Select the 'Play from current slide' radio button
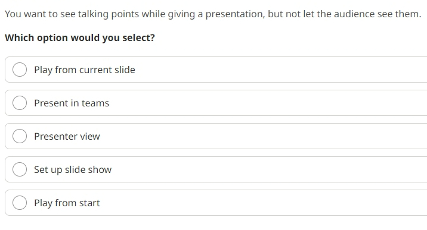427x230 pixels. point(20,70)
